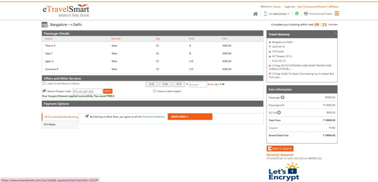
Task: Tick the I have a cash coupon checkbox
Action: [155, 91]
